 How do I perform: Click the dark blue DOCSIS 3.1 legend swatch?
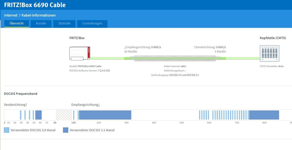pyautogui.click(x=65, y=130)
